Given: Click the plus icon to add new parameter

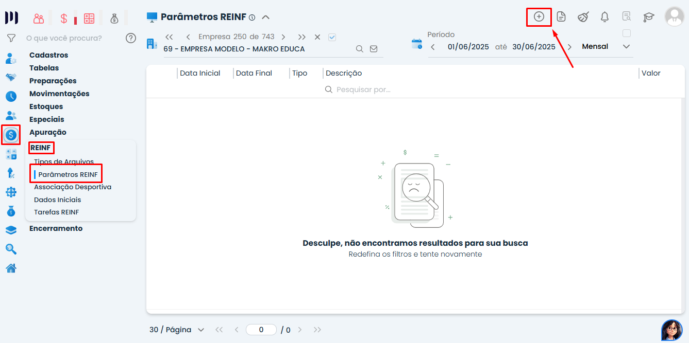Looking at the screenshot, I should 539,17.
